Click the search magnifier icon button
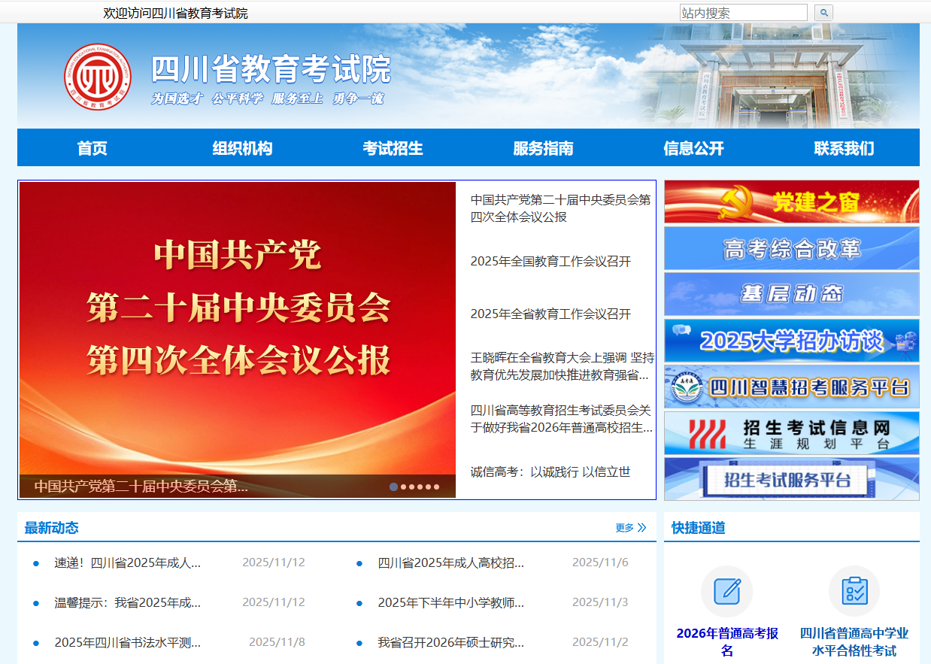 click(x=823, y=13)
